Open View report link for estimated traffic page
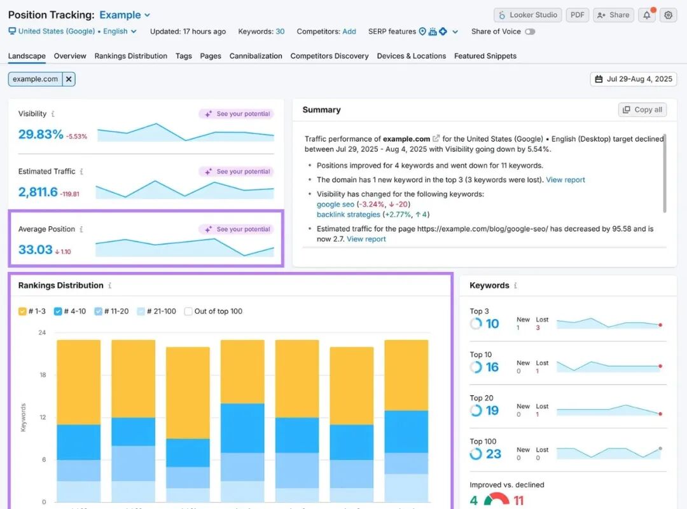Image resolution: width=687 pixels, height=509 pixels. [366, 239]
